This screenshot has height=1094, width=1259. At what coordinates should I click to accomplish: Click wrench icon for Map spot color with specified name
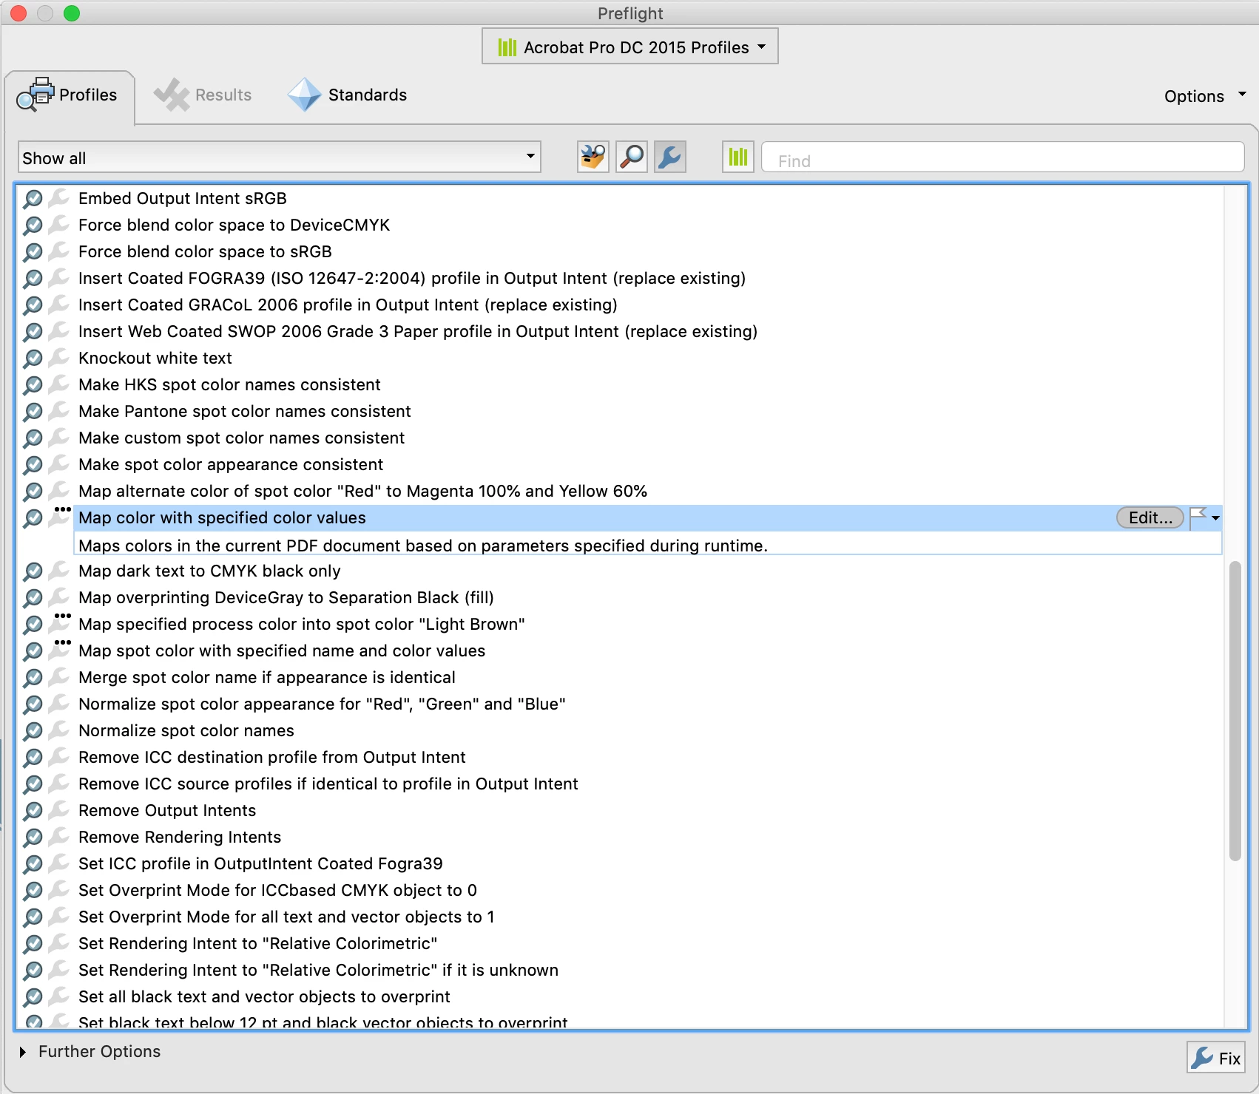coord(58,650)
